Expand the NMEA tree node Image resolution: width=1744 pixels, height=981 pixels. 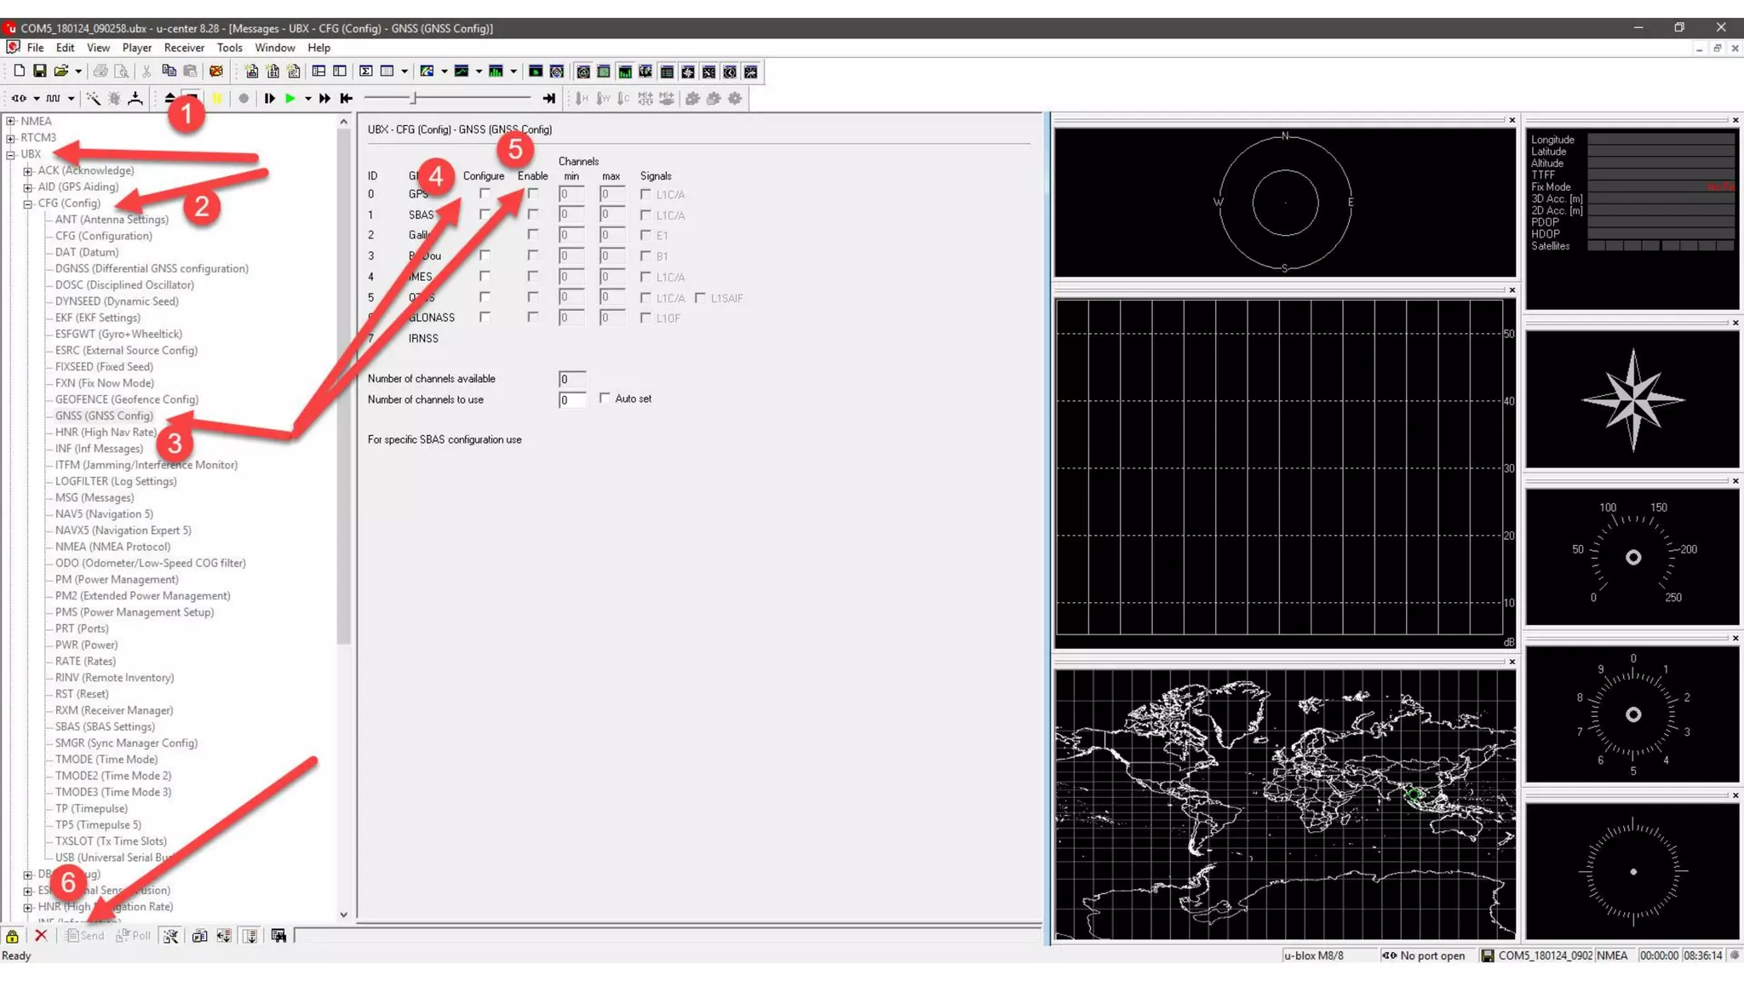11,122
